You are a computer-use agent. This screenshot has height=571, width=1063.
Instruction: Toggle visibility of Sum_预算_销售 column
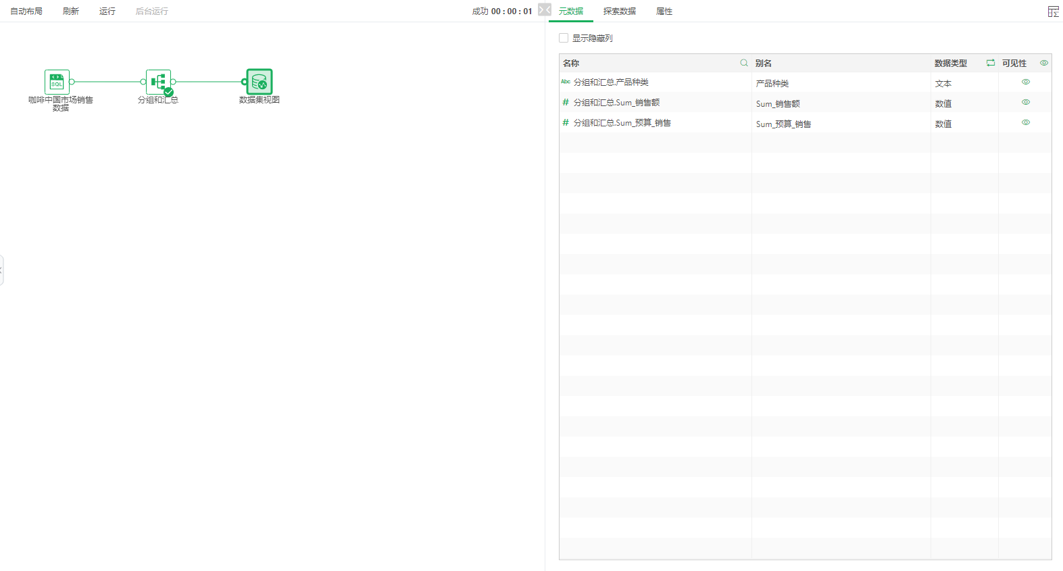pyautogui.click(x=1026, y=122)
